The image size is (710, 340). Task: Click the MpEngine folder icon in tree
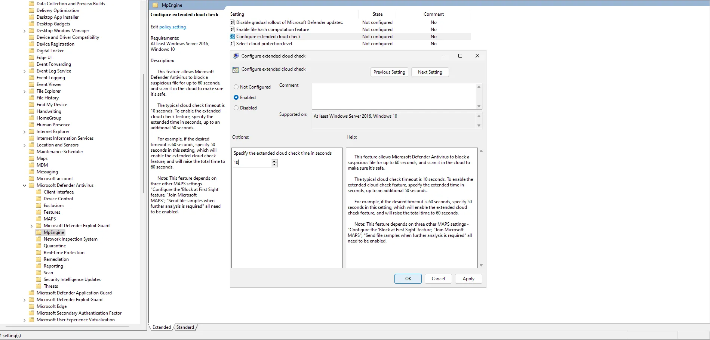(x=39, y=232)
